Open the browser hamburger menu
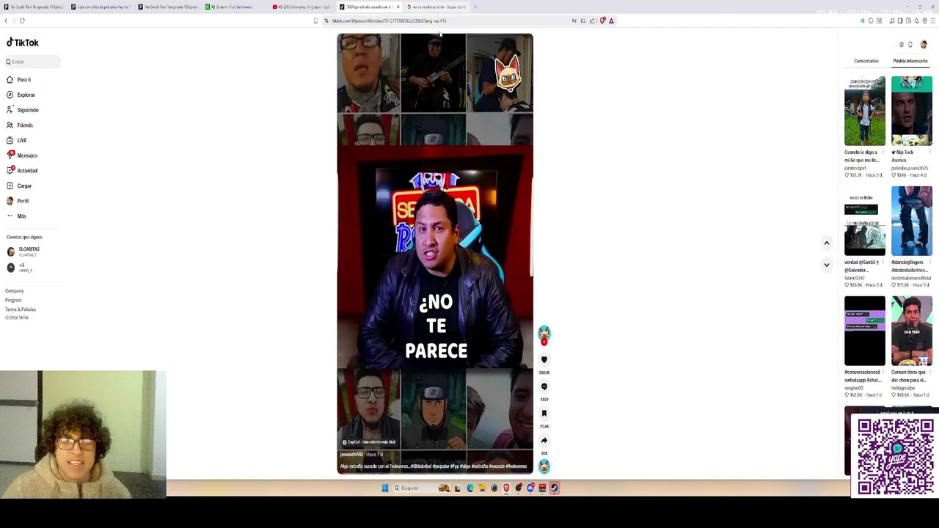The width and height of the screenshot is (939, 528). [932, 21]
